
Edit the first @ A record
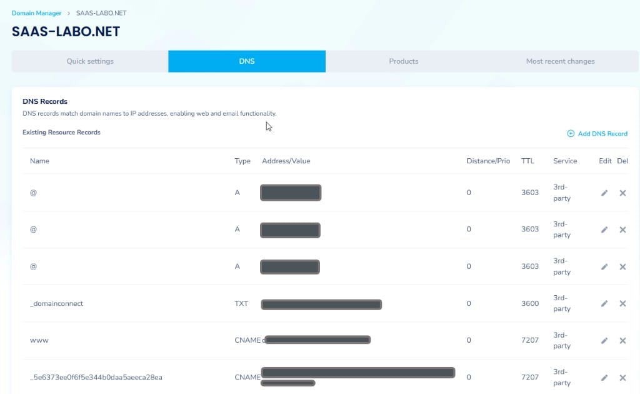pyautogui.click(x=604, y=193)
